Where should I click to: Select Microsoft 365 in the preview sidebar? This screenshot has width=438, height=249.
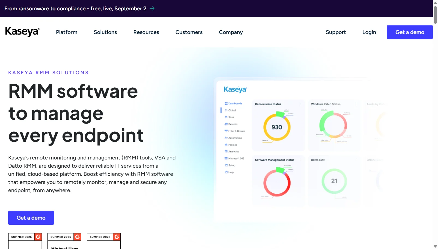[236, 158]
